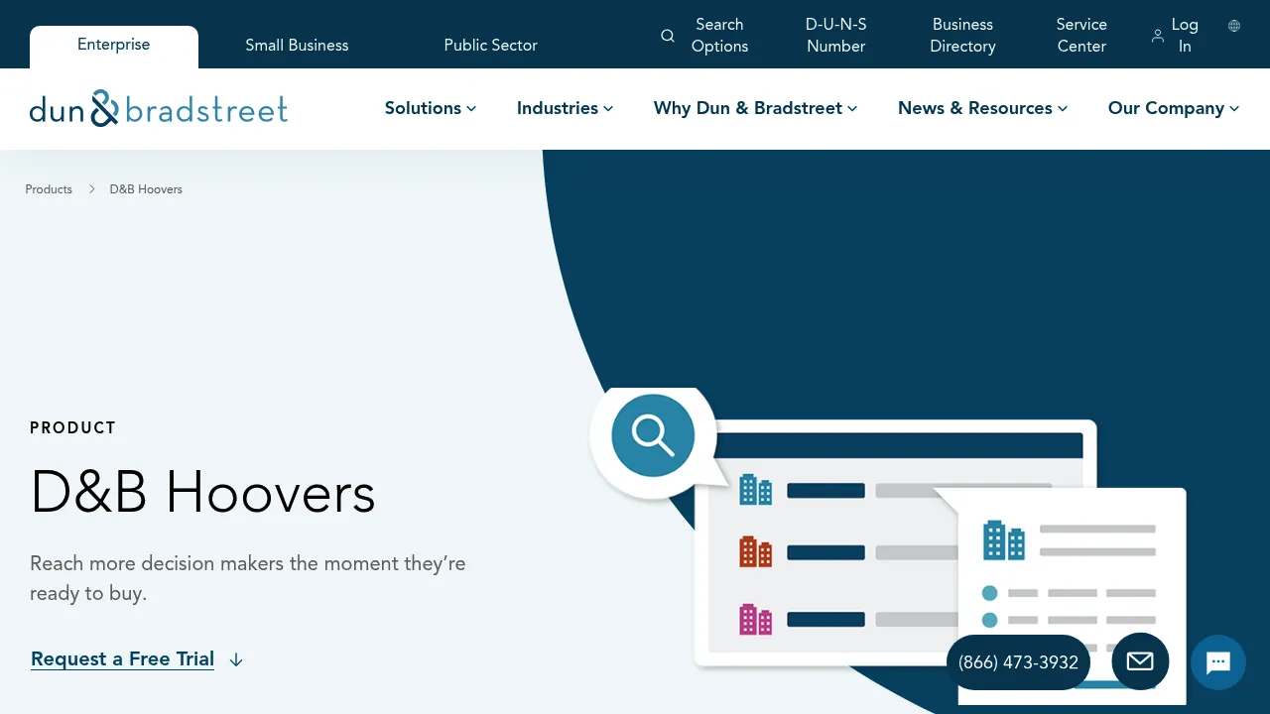Open the live chat bubble
The image size is (1270, 714).
(1218, 662)
